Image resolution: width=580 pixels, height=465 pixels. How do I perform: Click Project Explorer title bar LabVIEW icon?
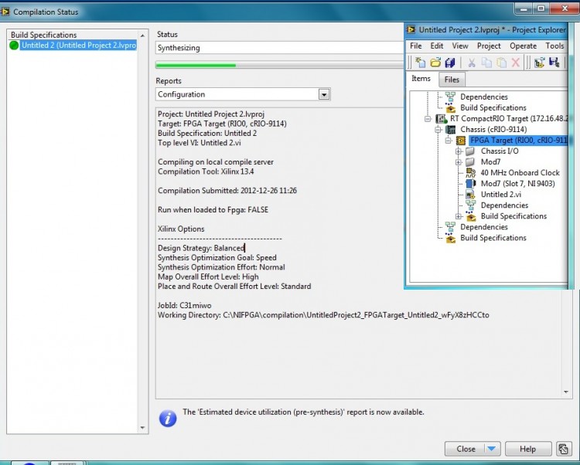pyautogui.click(x=411, y=29)
